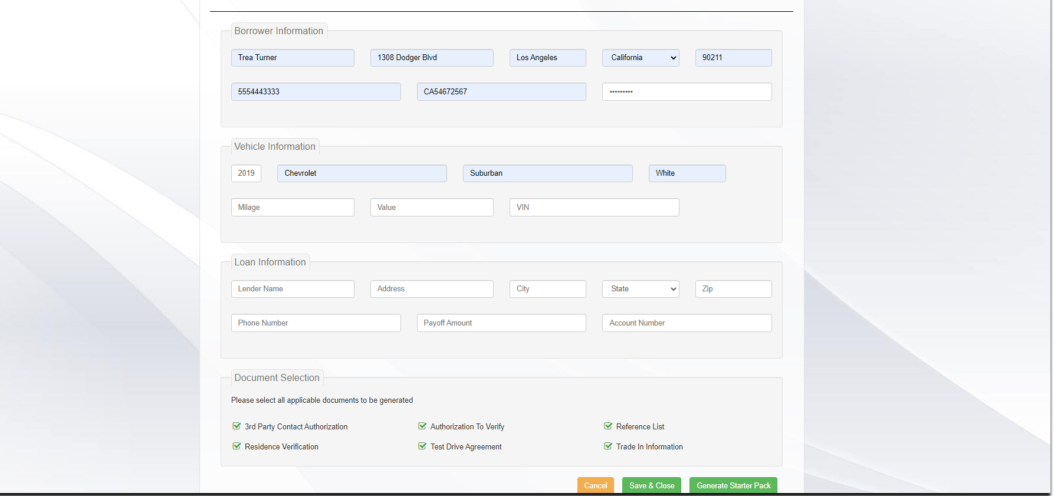Focus the vehicle Value input field

432,208
